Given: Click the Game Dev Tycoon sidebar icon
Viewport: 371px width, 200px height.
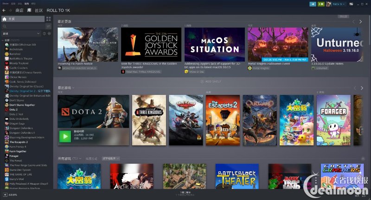Looking at the screenshot, I should [7, 170].
